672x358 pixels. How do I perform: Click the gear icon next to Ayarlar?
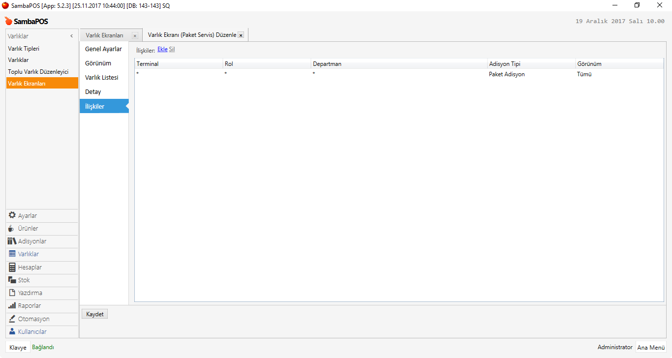tap(12, 215)
